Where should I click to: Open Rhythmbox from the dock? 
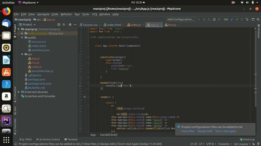[x=7, y=48]
